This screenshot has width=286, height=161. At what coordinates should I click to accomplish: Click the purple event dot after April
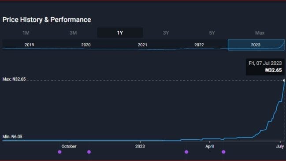point(223,152)
